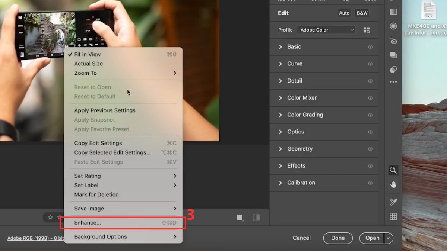Image resolution: width=447 pixels, height=251 pixels.
Task: Toggle visibility eye for Detail panel
Action: pyautogui.click(x=370, y=81)
